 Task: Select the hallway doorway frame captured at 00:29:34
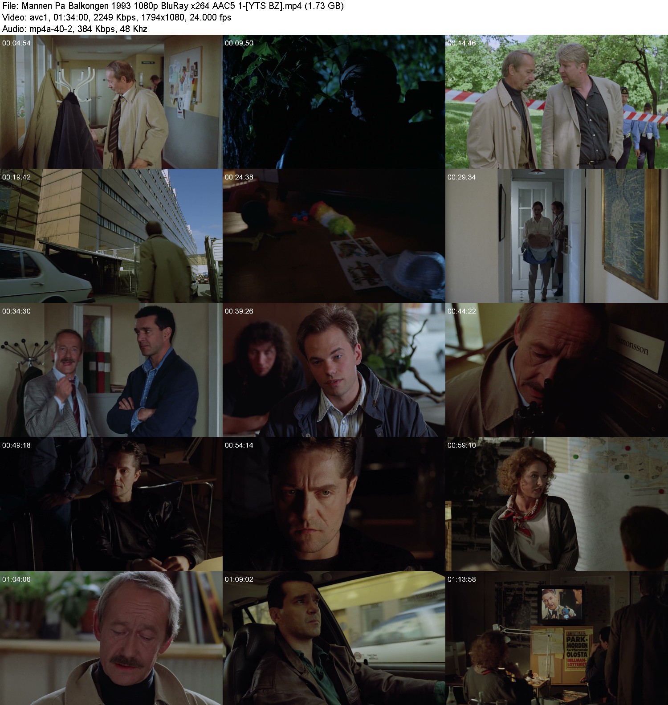click(557, 236)
